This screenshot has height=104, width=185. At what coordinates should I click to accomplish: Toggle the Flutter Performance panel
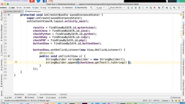click(x=184, y=67)
